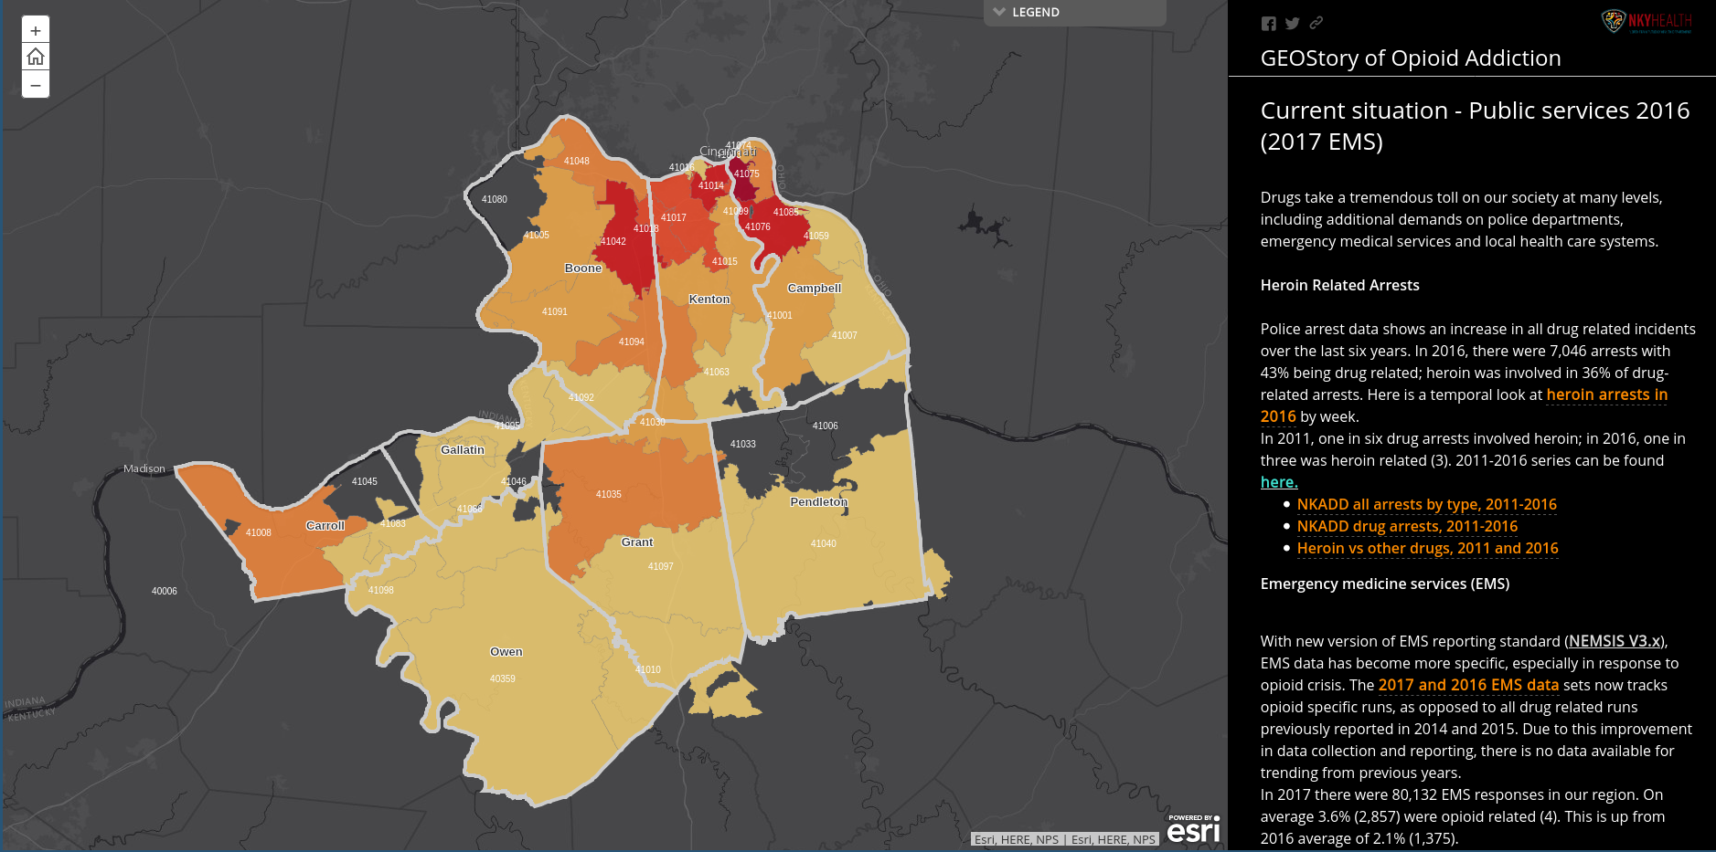
Task: Zoom in on the map
Action: (36, 31)
